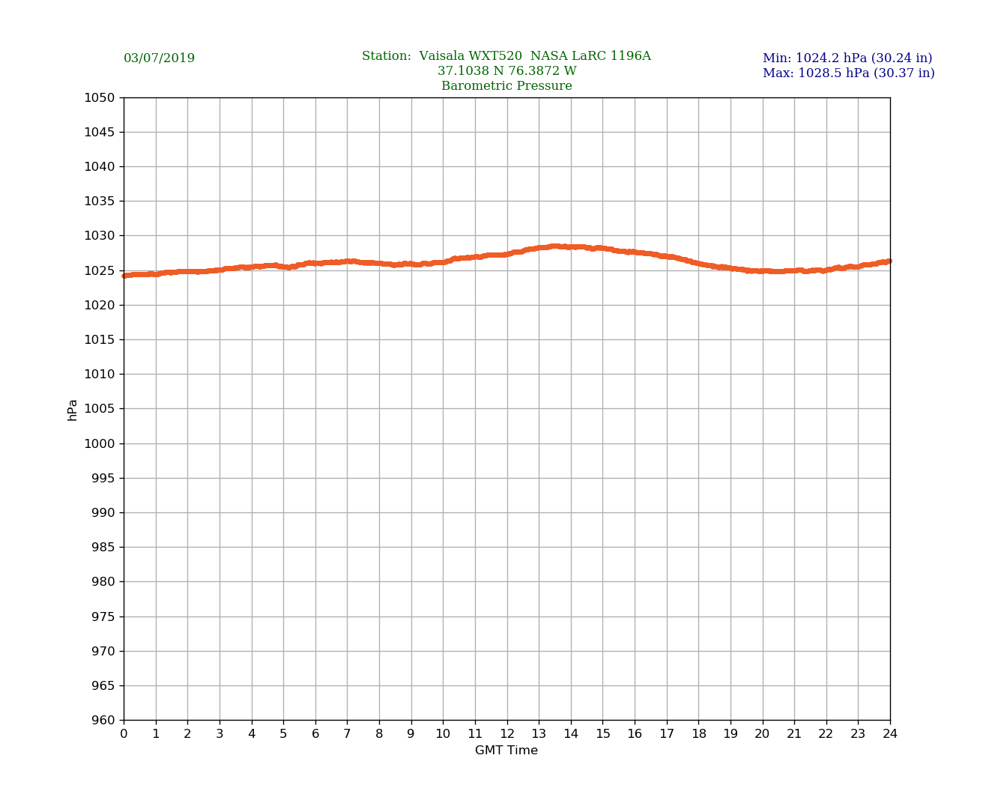Click the 12 hour x-axis tick label
Viewport: 989px width, 809px height.
coord(506,734)
